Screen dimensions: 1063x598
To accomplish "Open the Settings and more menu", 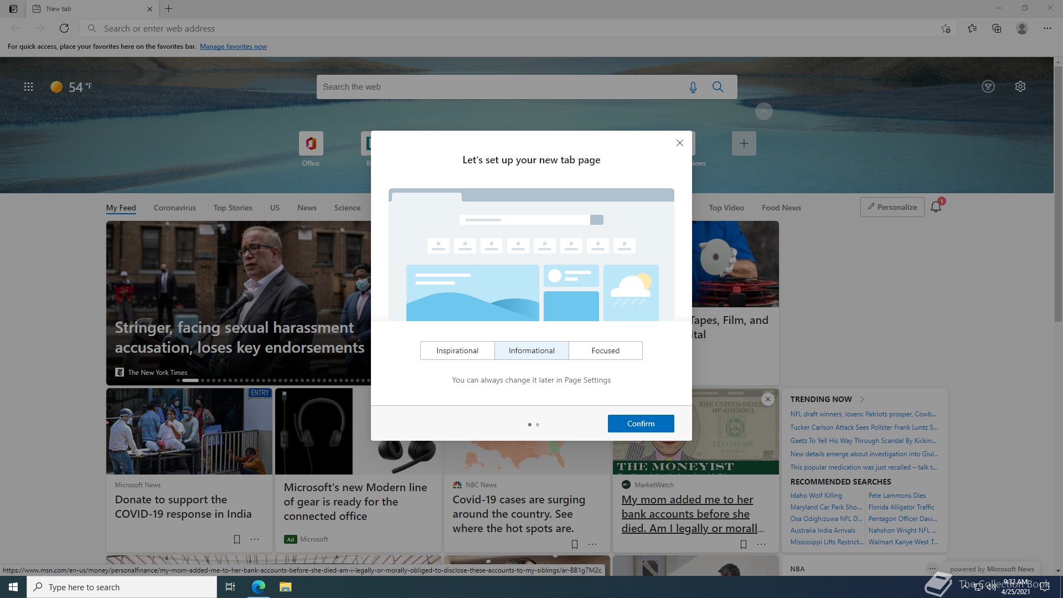I will click(x=1047, y=28).
